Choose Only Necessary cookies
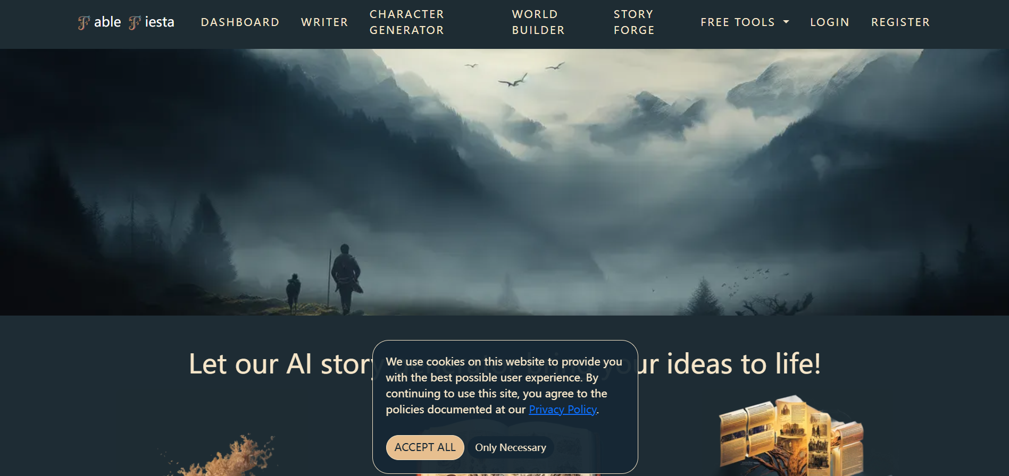 (x=511, y=448)
